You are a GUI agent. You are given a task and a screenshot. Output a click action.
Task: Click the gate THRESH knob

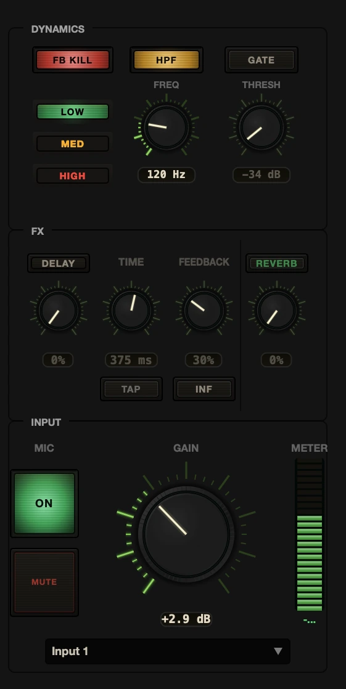pos(261,128)
